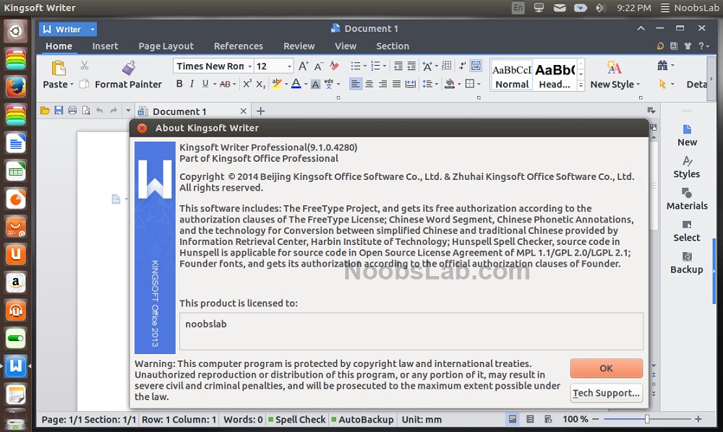Click the zoom slider handle

tap(647, 419)
